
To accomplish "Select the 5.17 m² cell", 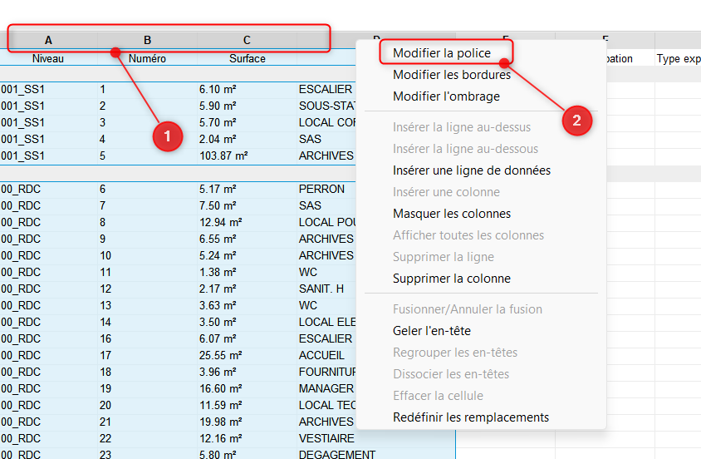I will (247, 190).
